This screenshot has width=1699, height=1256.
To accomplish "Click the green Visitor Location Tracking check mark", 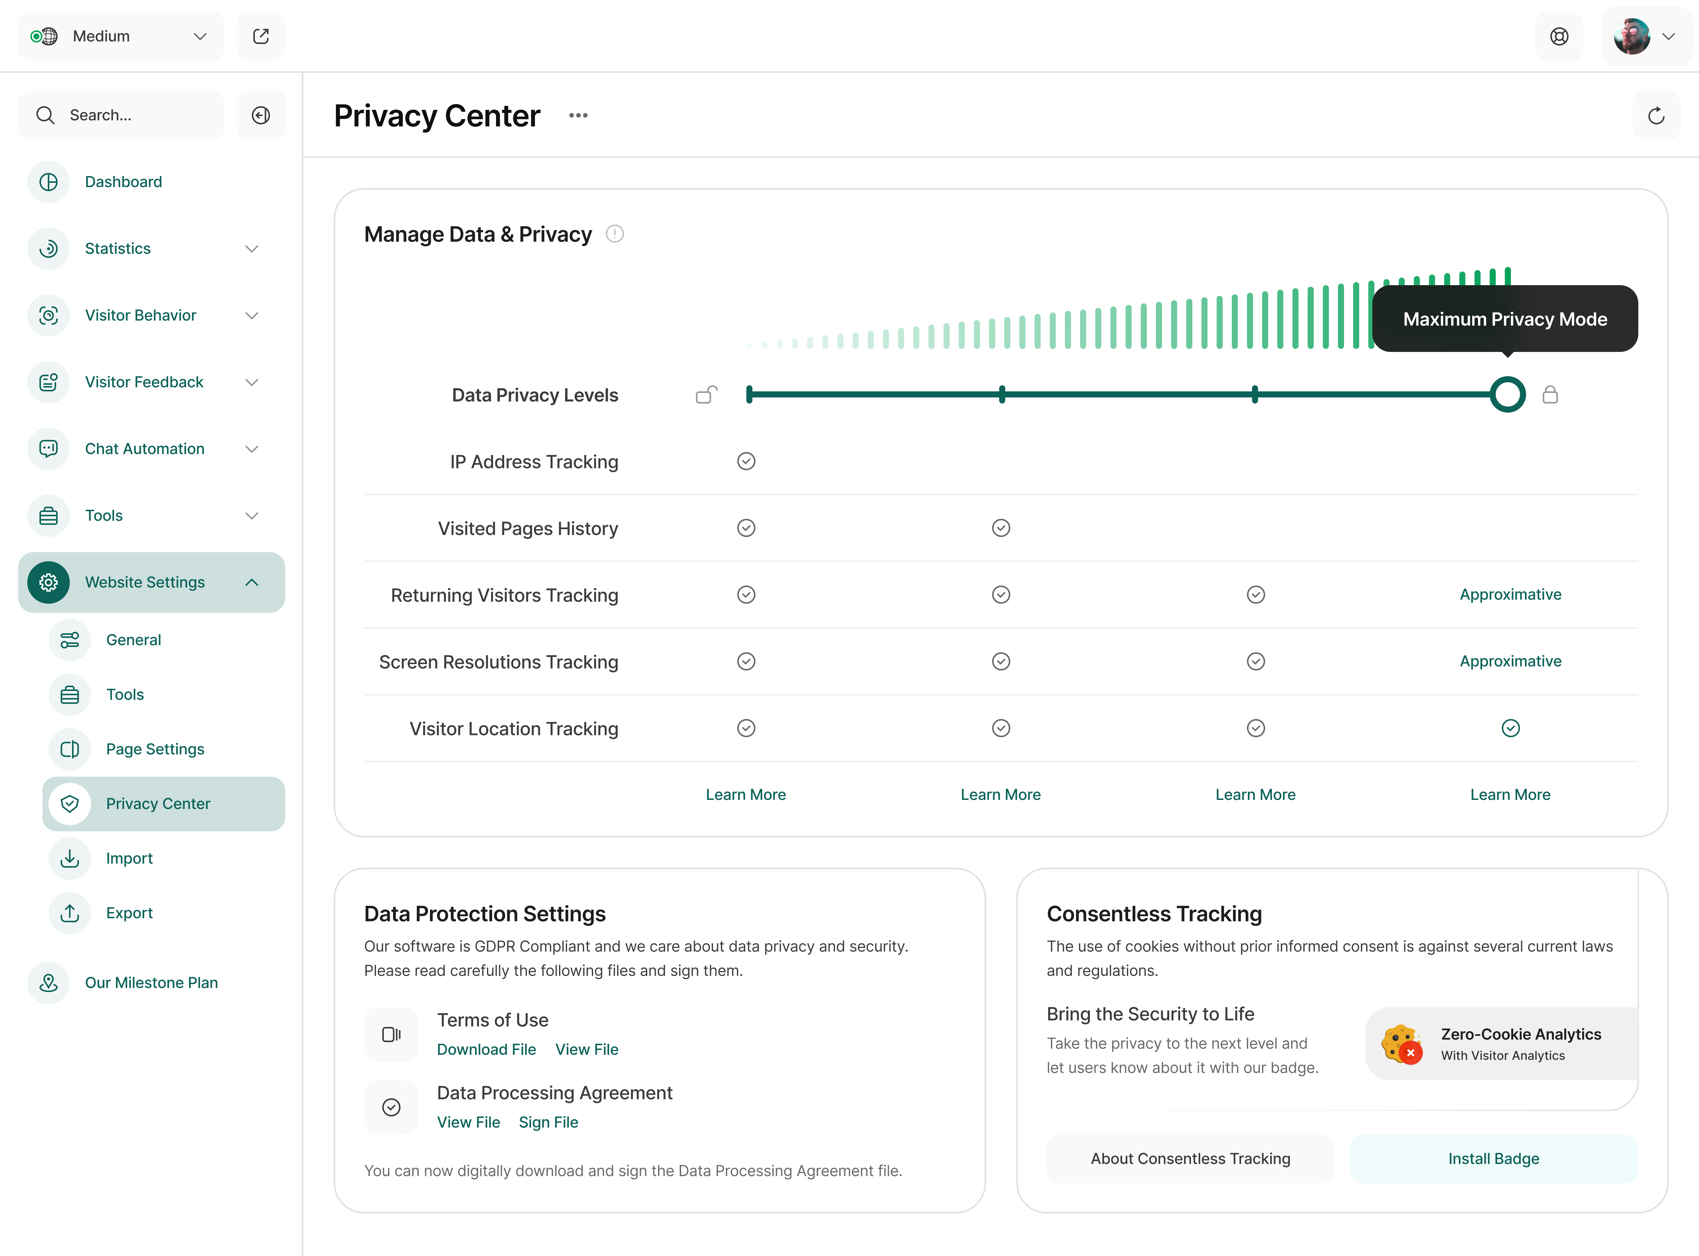I will [x=1510, y=728].
